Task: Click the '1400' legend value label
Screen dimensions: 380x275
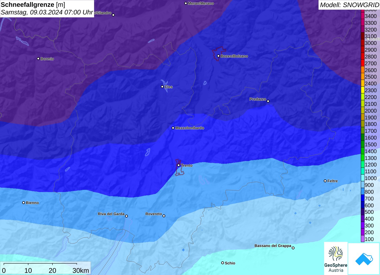Action: pos(370,151)
